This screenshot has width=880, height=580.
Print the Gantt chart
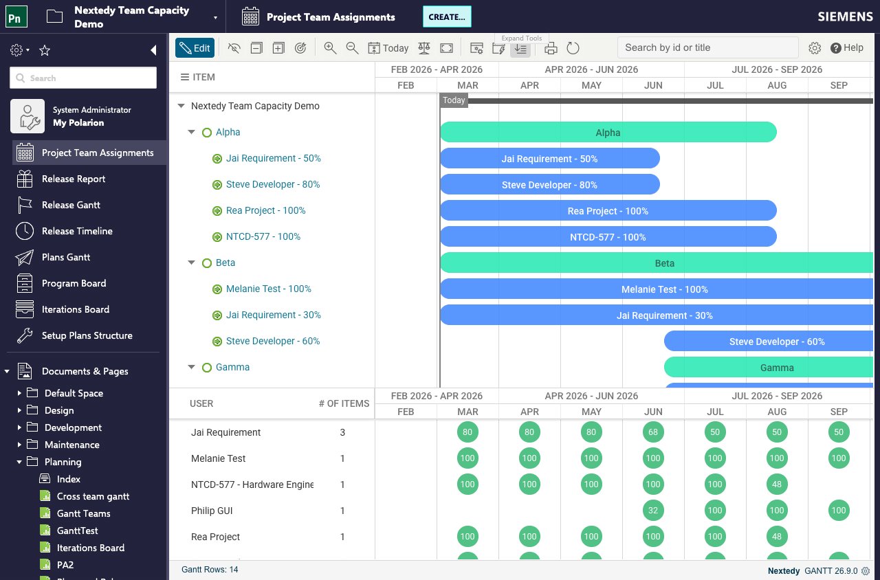point(551,48)
